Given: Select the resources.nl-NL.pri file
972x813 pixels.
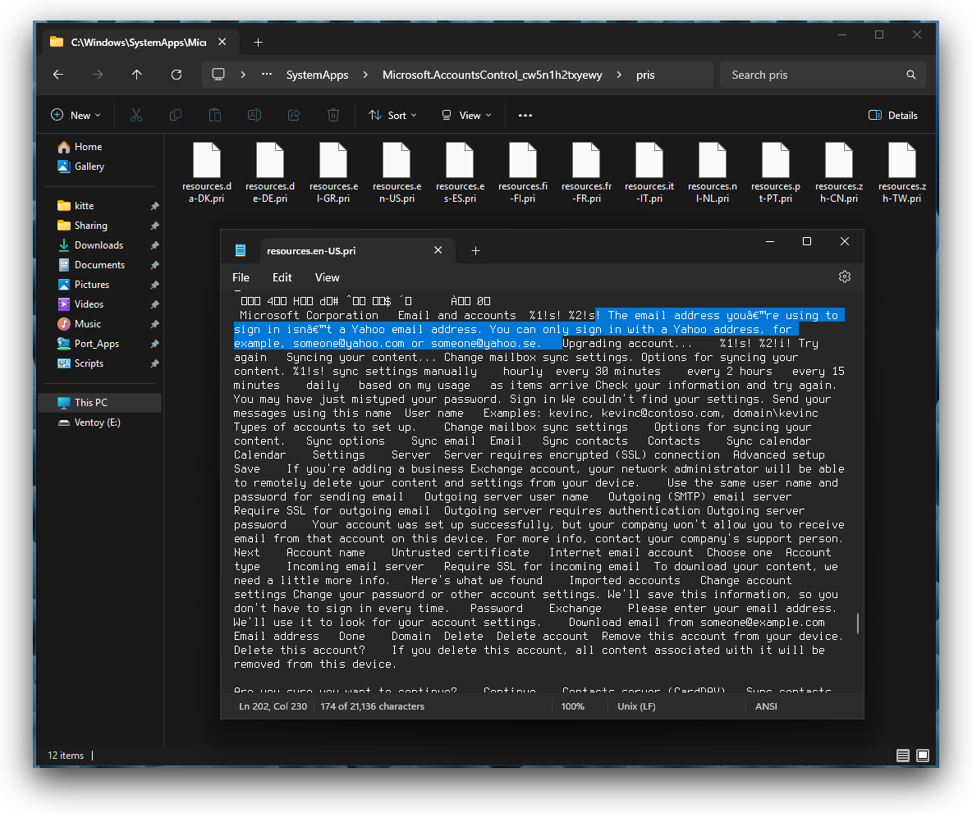Looking at the screenshot, I should pos(713,172).
